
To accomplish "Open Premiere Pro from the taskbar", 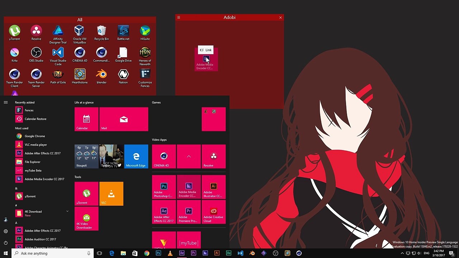I will (193, 253).
